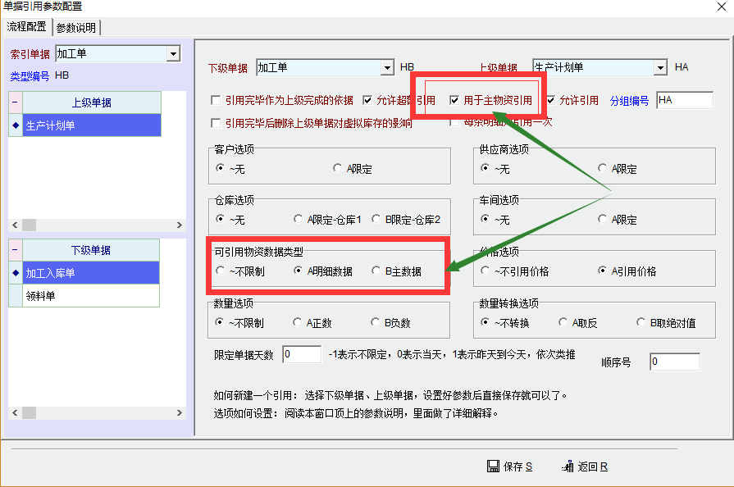Viewport: 734px width, 487px height.
Task: Check 引用完毕后删除上级单据对虚拟库存的影响 option
Action: coord(216,124)
